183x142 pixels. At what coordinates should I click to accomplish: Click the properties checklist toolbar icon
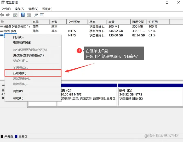(42, 15)
